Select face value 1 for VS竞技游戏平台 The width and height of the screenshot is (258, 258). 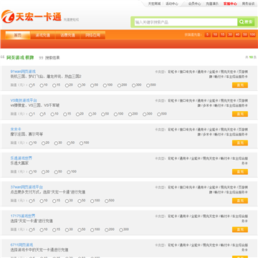31,115
